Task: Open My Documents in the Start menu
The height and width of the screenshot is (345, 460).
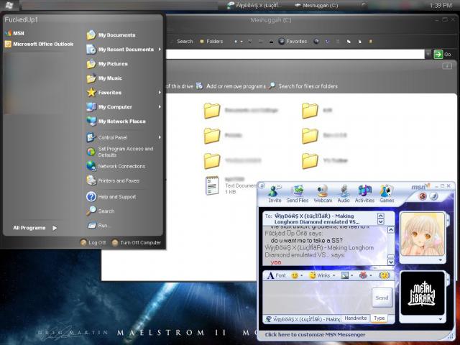Action: (x=111, y=35)
